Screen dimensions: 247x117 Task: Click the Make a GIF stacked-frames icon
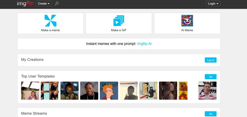tap(119, 21)
